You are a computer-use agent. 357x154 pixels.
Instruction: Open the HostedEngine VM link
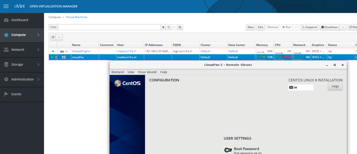click(x=81, y=51)
